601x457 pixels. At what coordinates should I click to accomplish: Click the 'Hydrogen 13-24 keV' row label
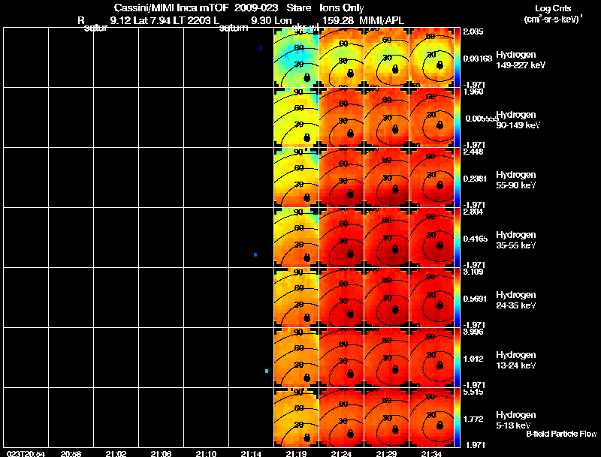(x=516, y=360)
